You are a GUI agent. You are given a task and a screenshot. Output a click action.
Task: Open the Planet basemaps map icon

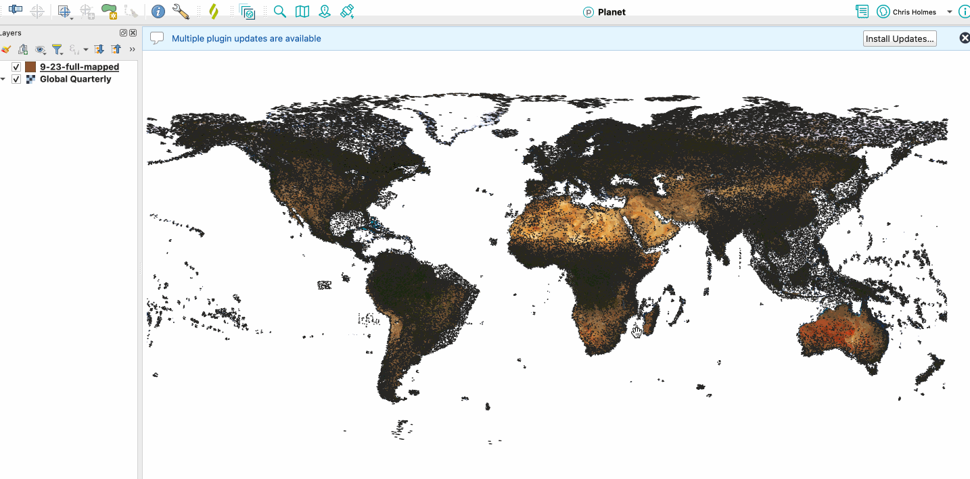click(x=302, y=11)
